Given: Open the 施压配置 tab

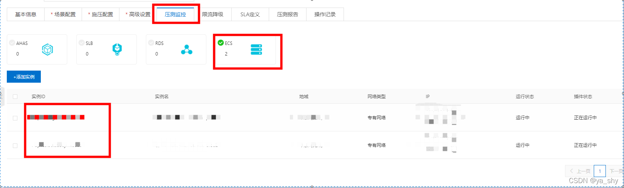Looking at the screenshot, I should pyautogui.click(x=101, y=14).
